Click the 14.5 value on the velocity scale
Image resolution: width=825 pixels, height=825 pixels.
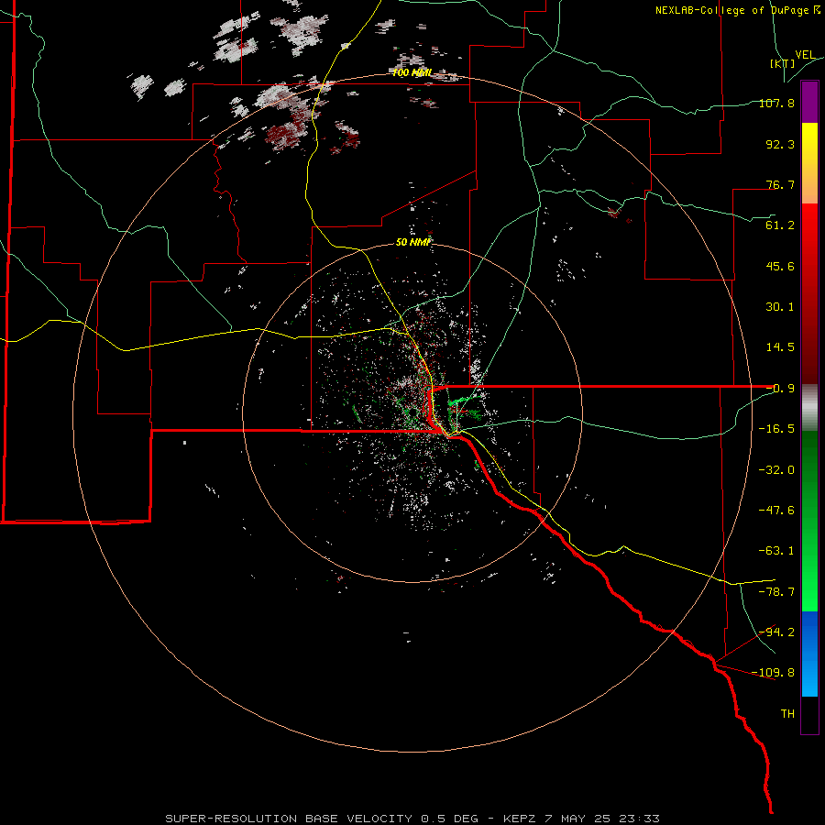(780, 347)
